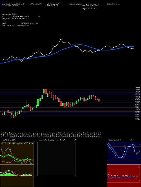This screenshot has width=141, height=187.
Task: Click the (MGR) 2.3, 18.2, 19.1 ADX values
Action: pyautogui.click(x=29, y=23)
